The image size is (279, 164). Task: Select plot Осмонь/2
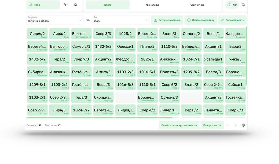point(191,34)
